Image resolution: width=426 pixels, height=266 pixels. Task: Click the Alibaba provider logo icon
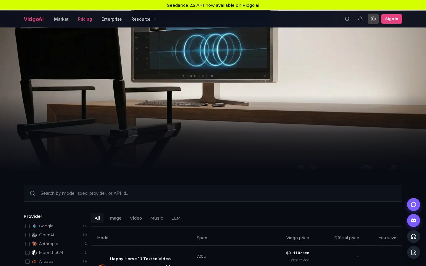click(34, 262)
